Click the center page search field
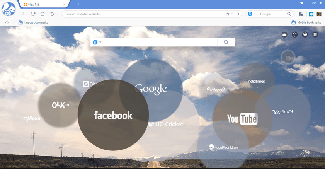The height and width of the screenshot is (169, 325). [x=160, y=42]
